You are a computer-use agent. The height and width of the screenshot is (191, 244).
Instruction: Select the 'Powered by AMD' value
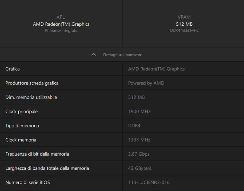(146, 83)
